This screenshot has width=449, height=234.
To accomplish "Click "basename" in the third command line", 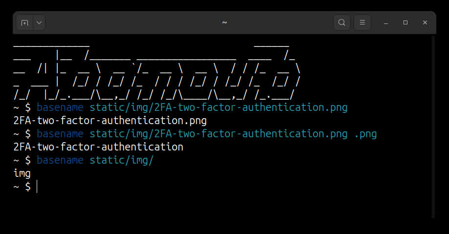I will 60,160.
